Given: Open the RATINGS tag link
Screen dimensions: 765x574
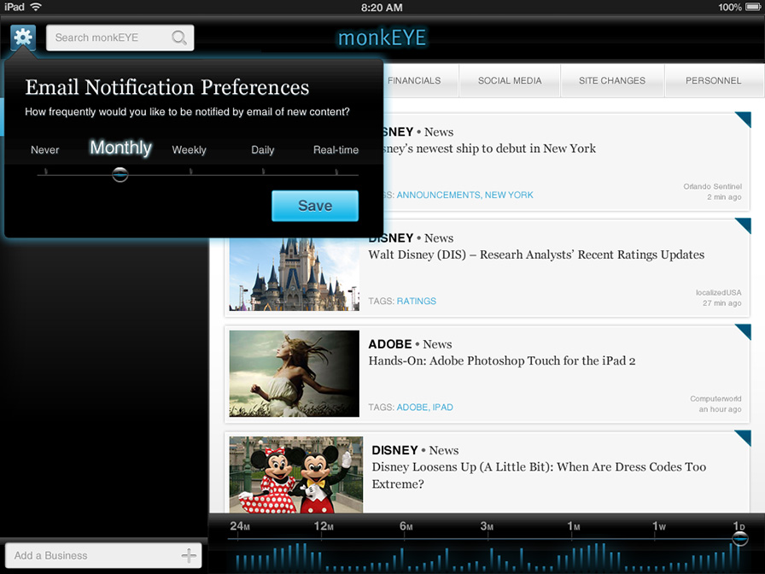Looking at the screenshot, I should pos(417,302).
